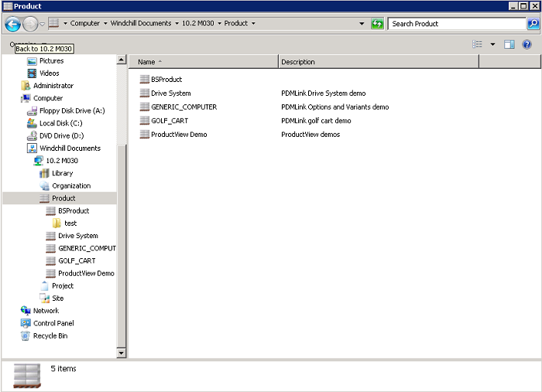542x392 pixels.
Task: Select GOLF_CART icon in file list
Action: pos(144,121)
